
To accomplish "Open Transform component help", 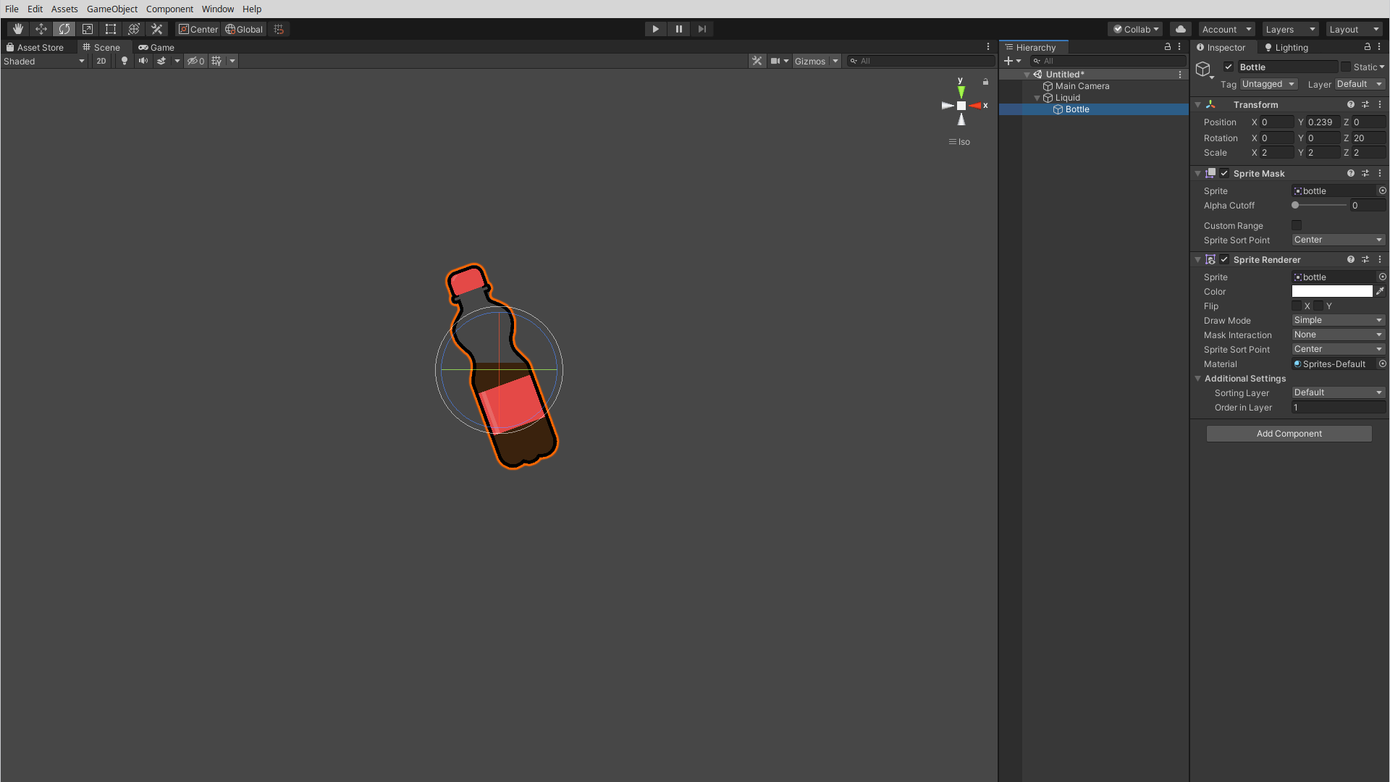I will (x=1351, y=105).
